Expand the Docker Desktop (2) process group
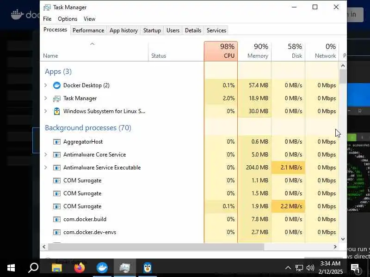Viewport: 370px width, 277px height. coord(46,85)
